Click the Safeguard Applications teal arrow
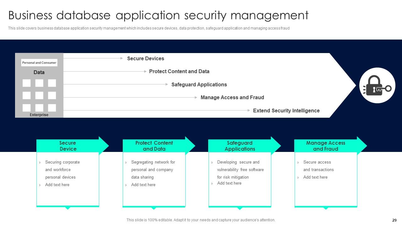The height and width of the screenshot is (226, 402). point(240,146)
